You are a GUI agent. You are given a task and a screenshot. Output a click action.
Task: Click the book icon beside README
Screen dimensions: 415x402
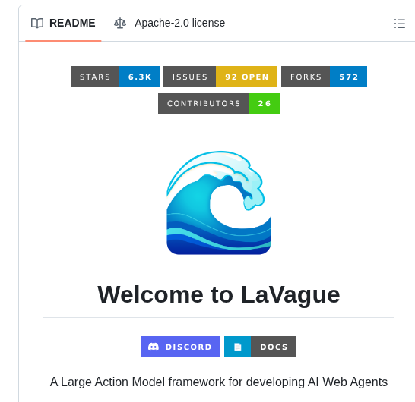point(37,24)
